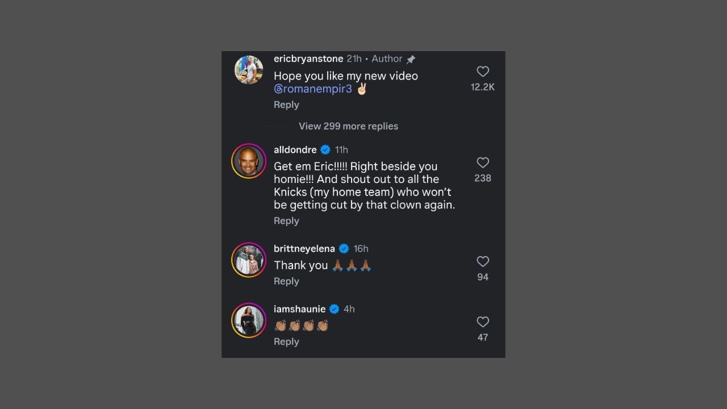Open @romanempir3 mention link
The height and width of the screenshot is (409, 727).
pyautogui.click(x=313, y=89)
